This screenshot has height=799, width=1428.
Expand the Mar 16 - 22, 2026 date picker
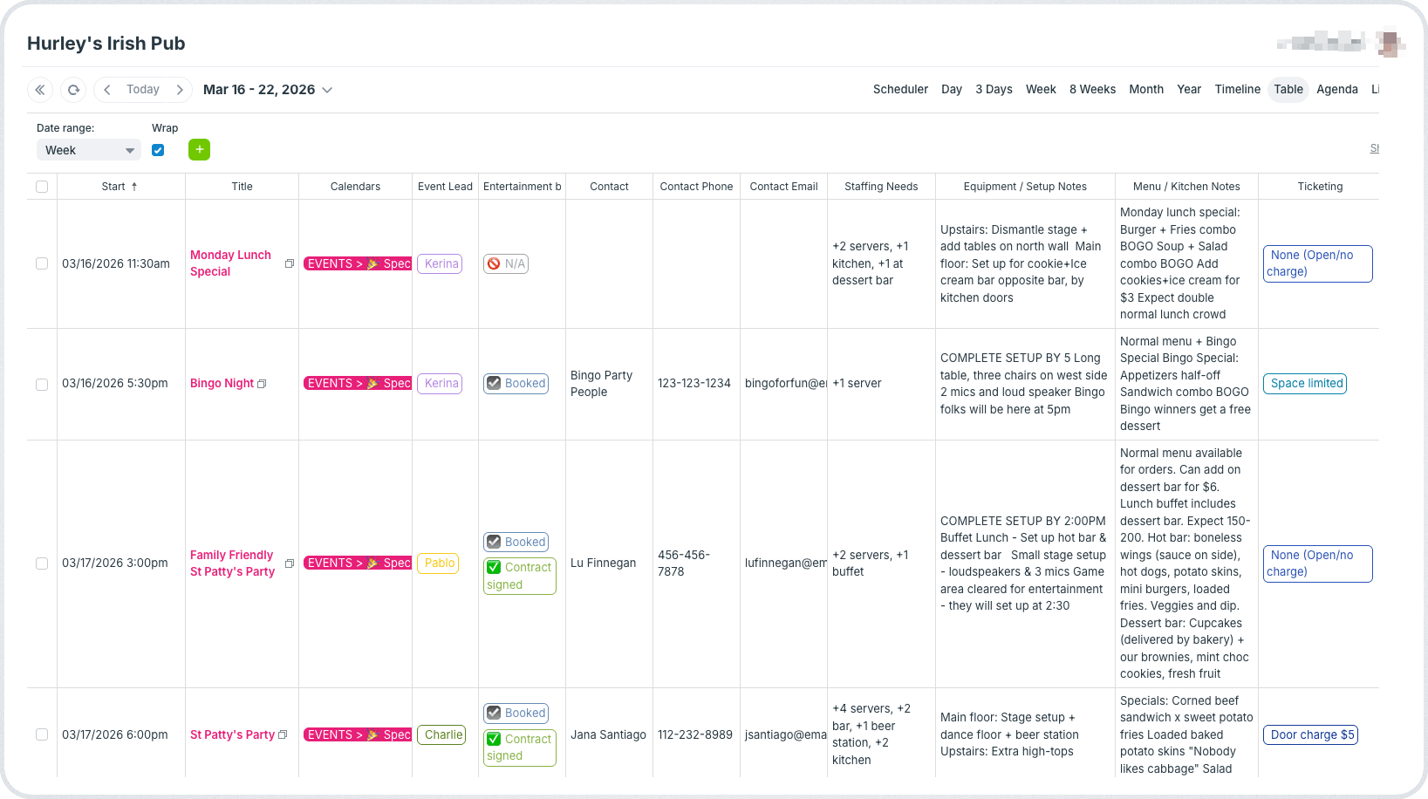click(x=327, y=90)
